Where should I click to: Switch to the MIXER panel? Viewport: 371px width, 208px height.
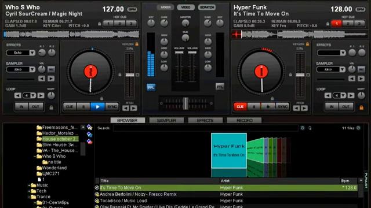click(x=165, y=8)
